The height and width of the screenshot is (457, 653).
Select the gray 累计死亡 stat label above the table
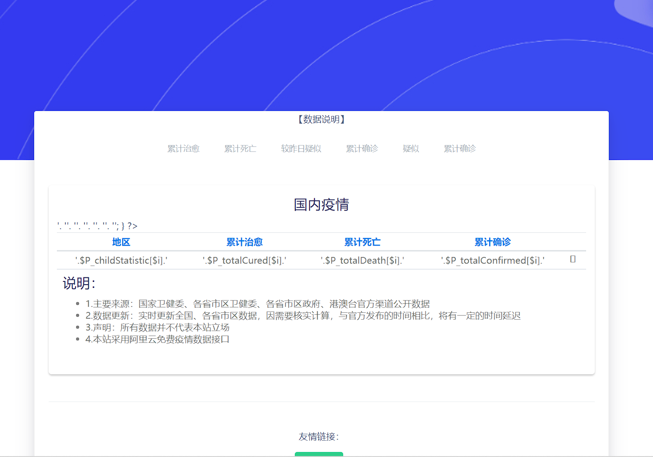240,149
